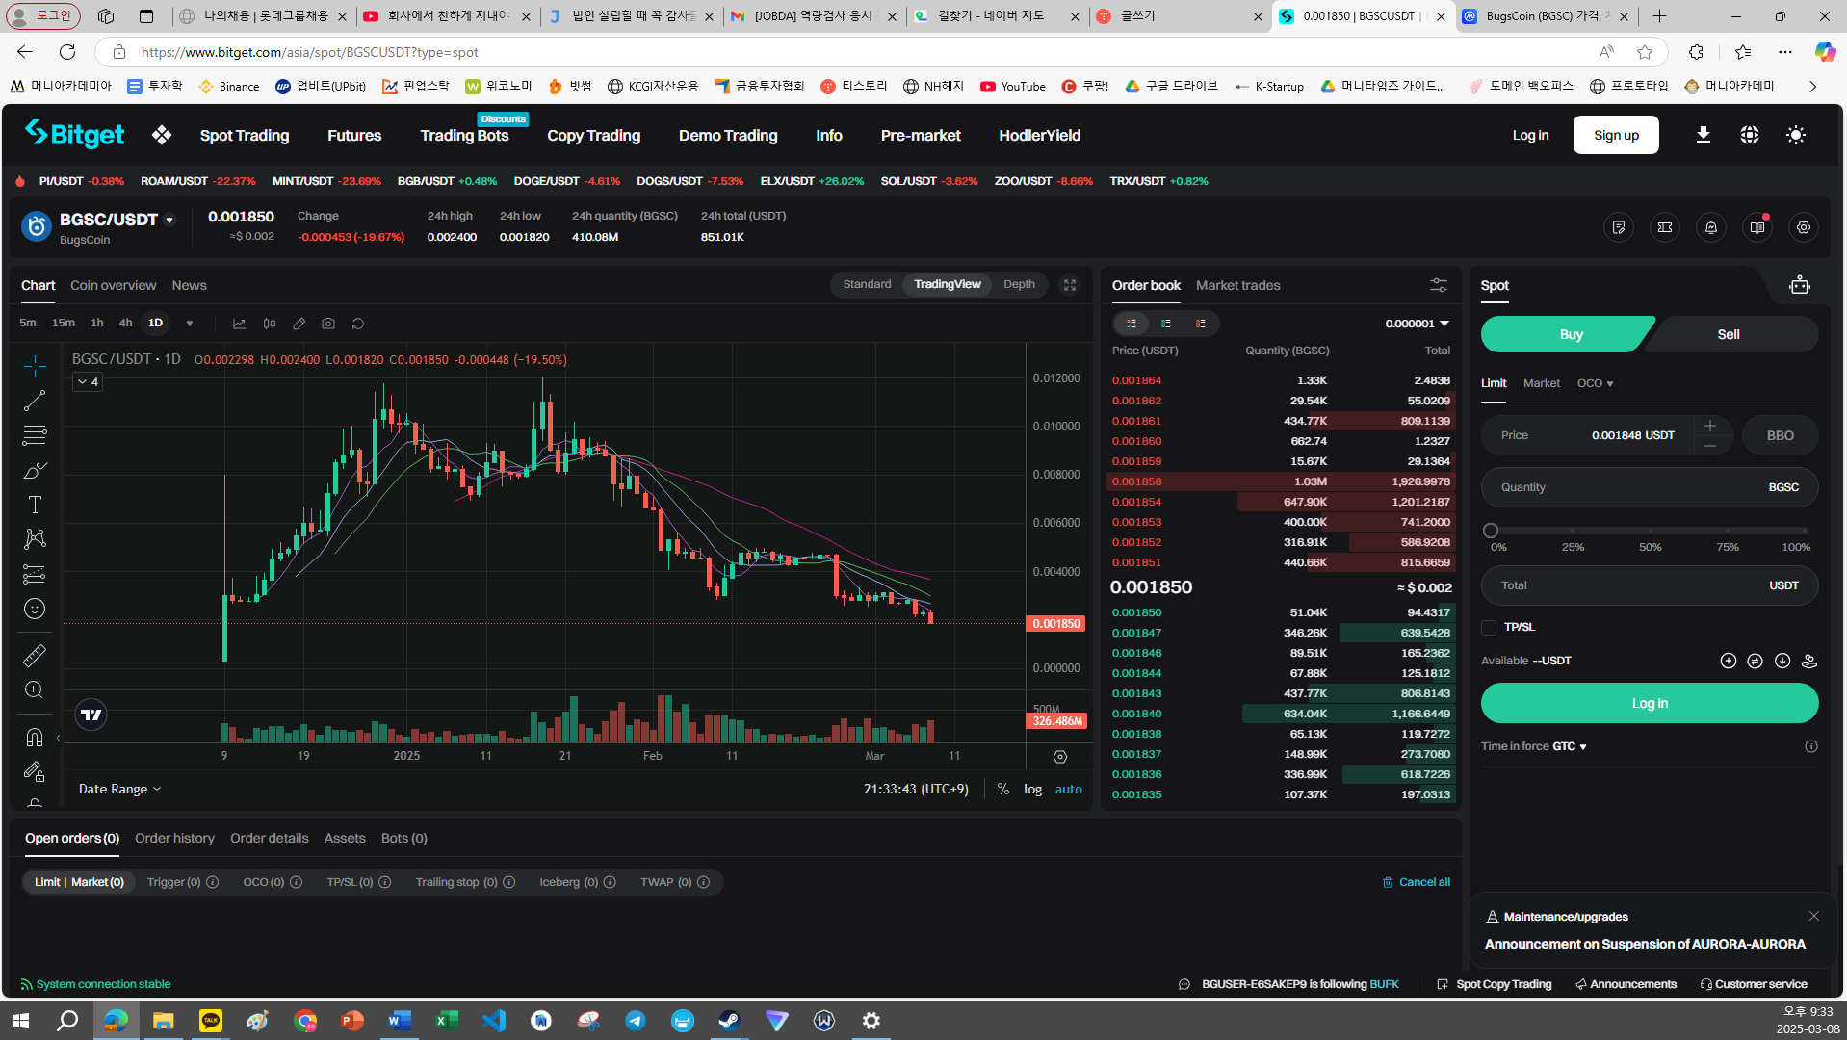Image resolution: width=1847 pixels, height=1040 pixels.
Task: Open language and region globe icon
Action: tap(1750, 135)
